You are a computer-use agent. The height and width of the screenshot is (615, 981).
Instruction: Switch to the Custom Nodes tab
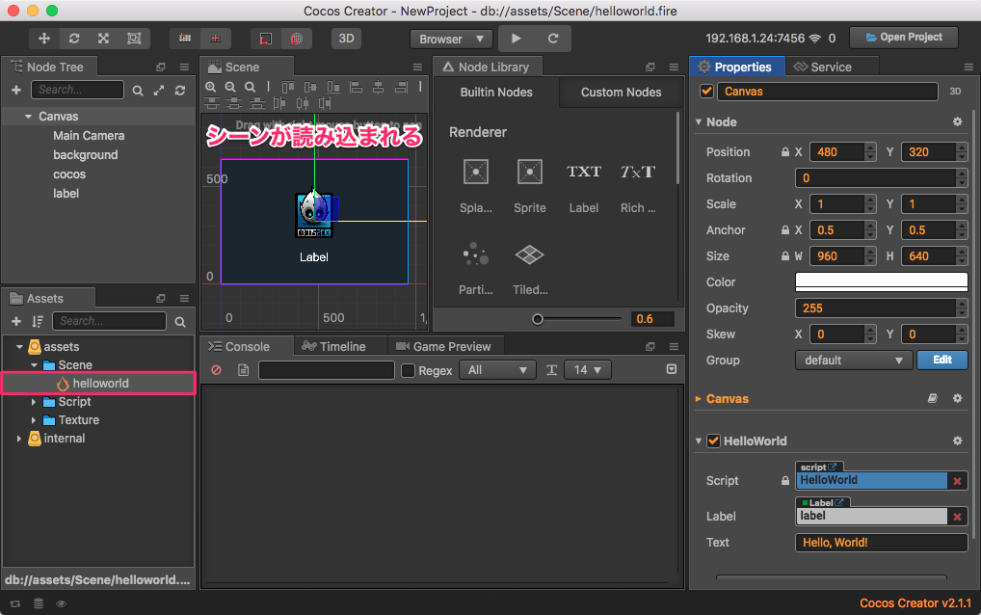click(x=621, y=92)
